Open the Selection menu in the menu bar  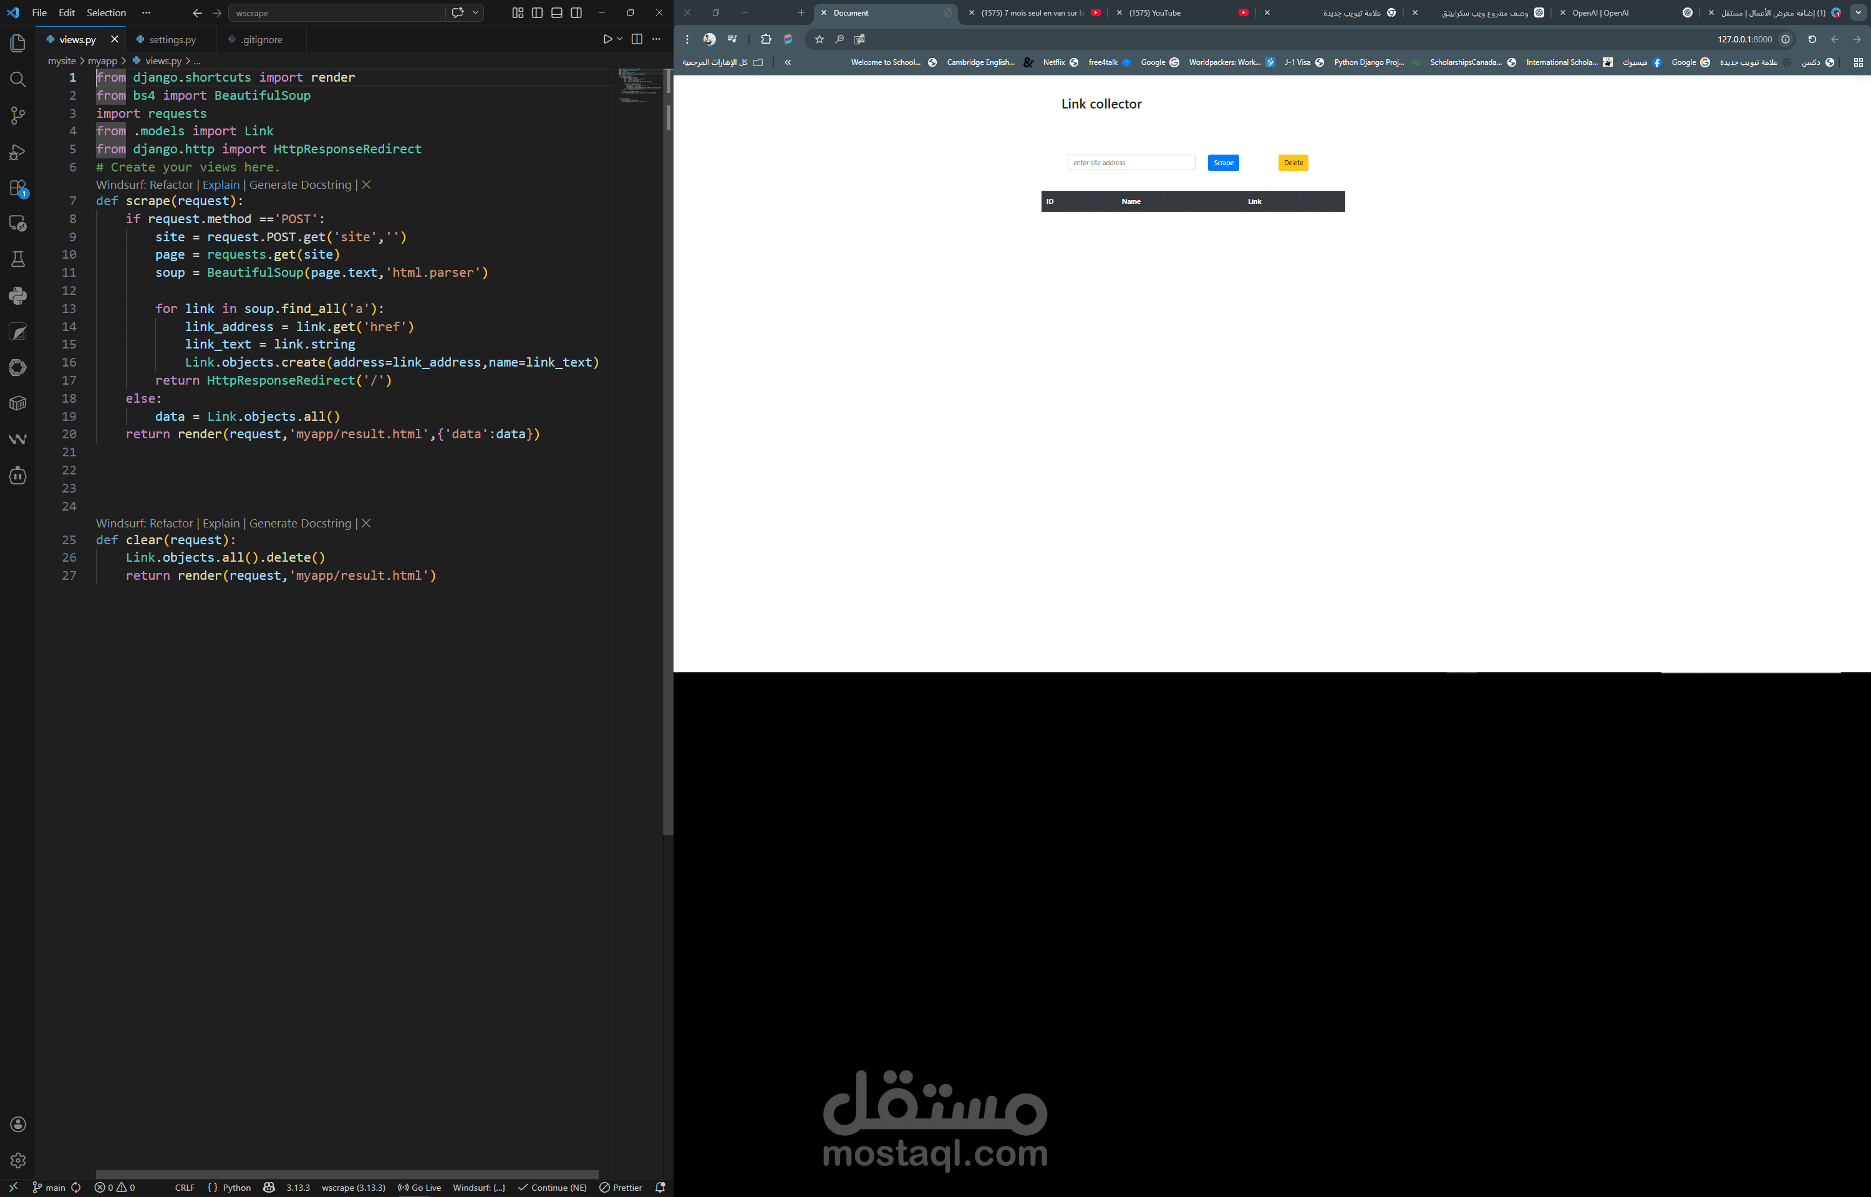tap(106, 12)
